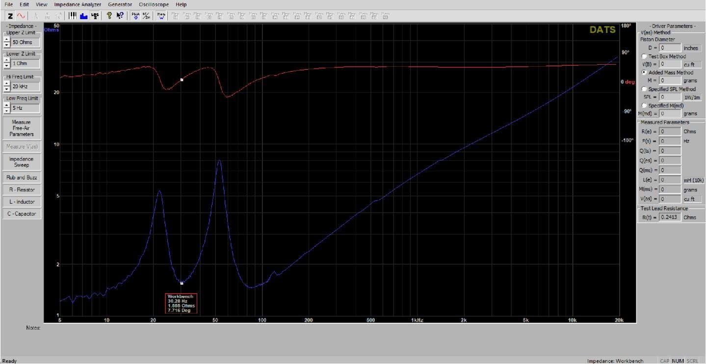Increase the Low Freq Limit with up arrow
This screenshot has width=706, height=364.
(6, 105)
